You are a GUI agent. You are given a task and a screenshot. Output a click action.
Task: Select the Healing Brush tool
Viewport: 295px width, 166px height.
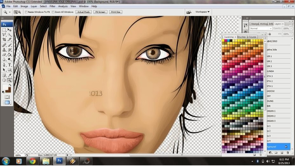[4, 45]
